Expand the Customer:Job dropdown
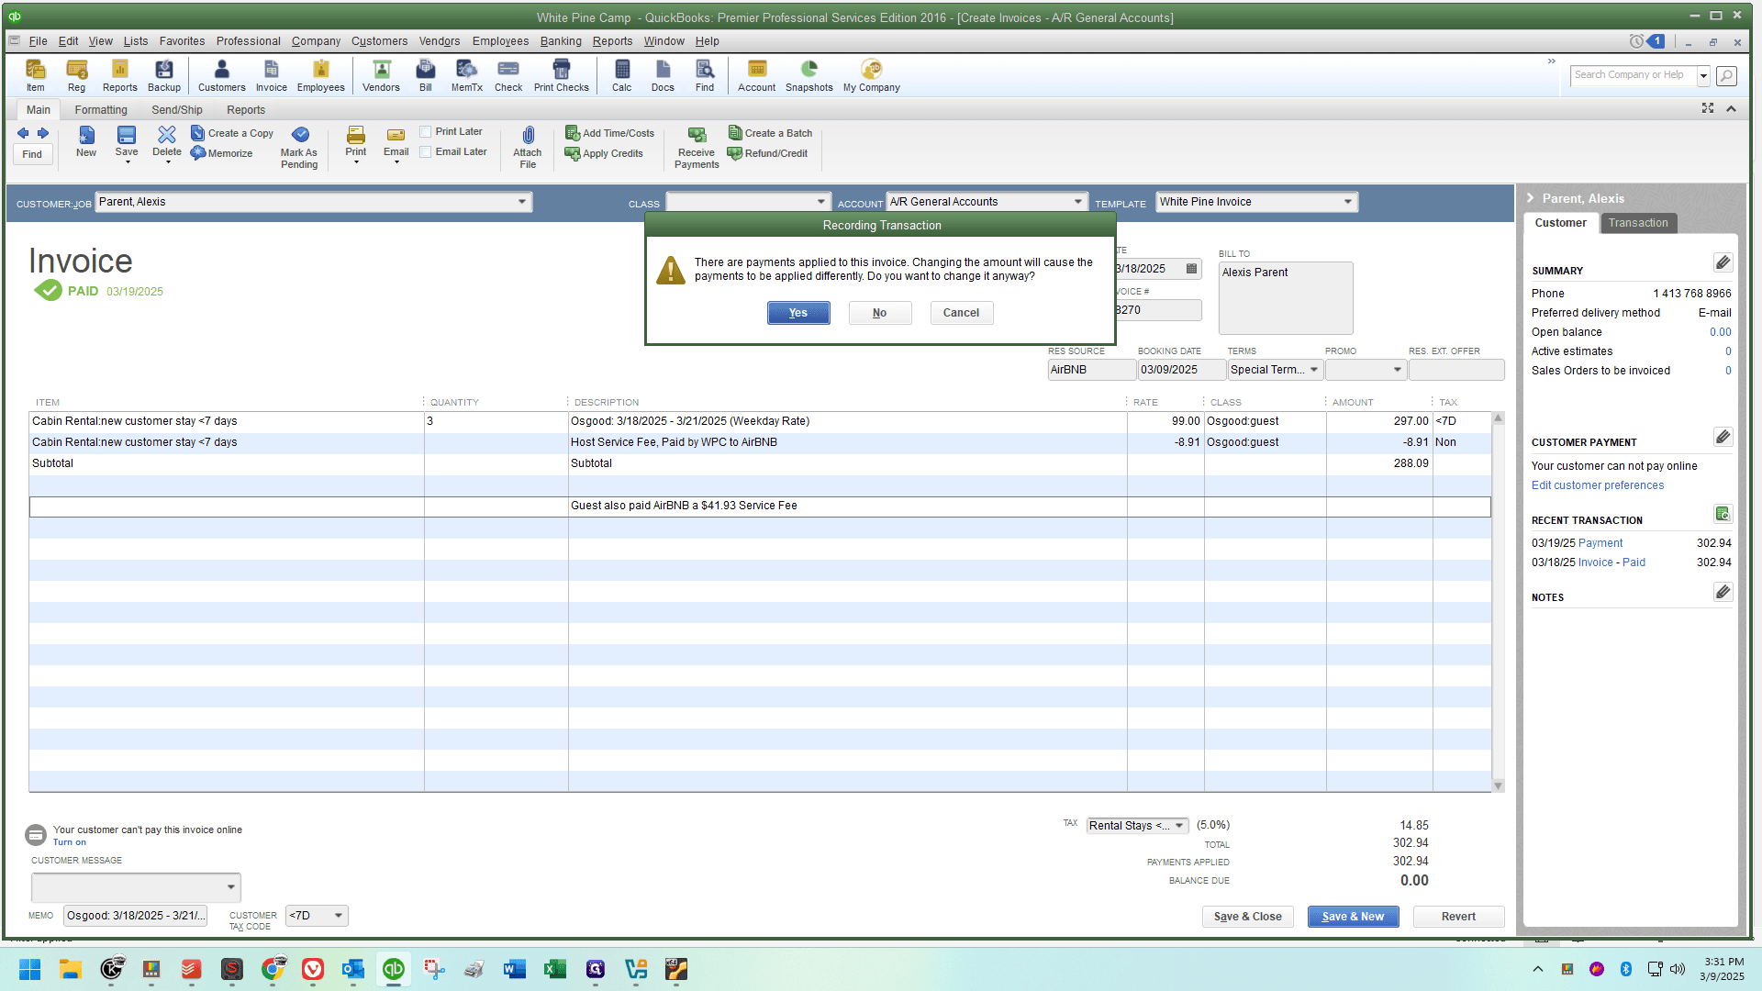This screenshot has width=1762, height=991. [x=521, y=202]
